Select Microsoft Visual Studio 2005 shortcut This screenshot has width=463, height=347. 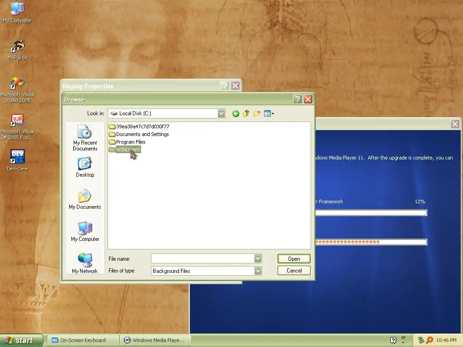click(18, 89)
